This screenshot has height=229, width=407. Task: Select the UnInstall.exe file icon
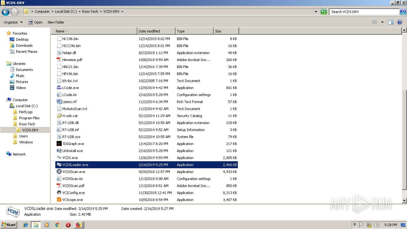pos(59,151)
